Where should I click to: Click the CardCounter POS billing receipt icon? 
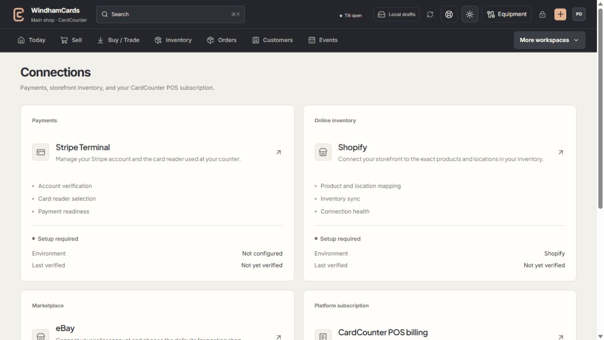click(x=323, y=334)
